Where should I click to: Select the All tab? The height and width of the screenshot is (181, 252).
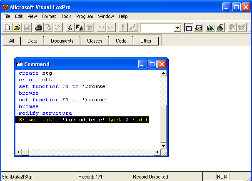coord(12,41)
